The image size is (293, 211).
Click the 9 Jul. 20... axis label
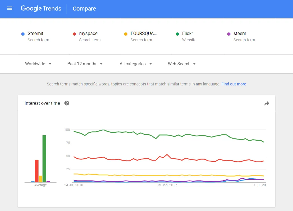coord(260,185)
